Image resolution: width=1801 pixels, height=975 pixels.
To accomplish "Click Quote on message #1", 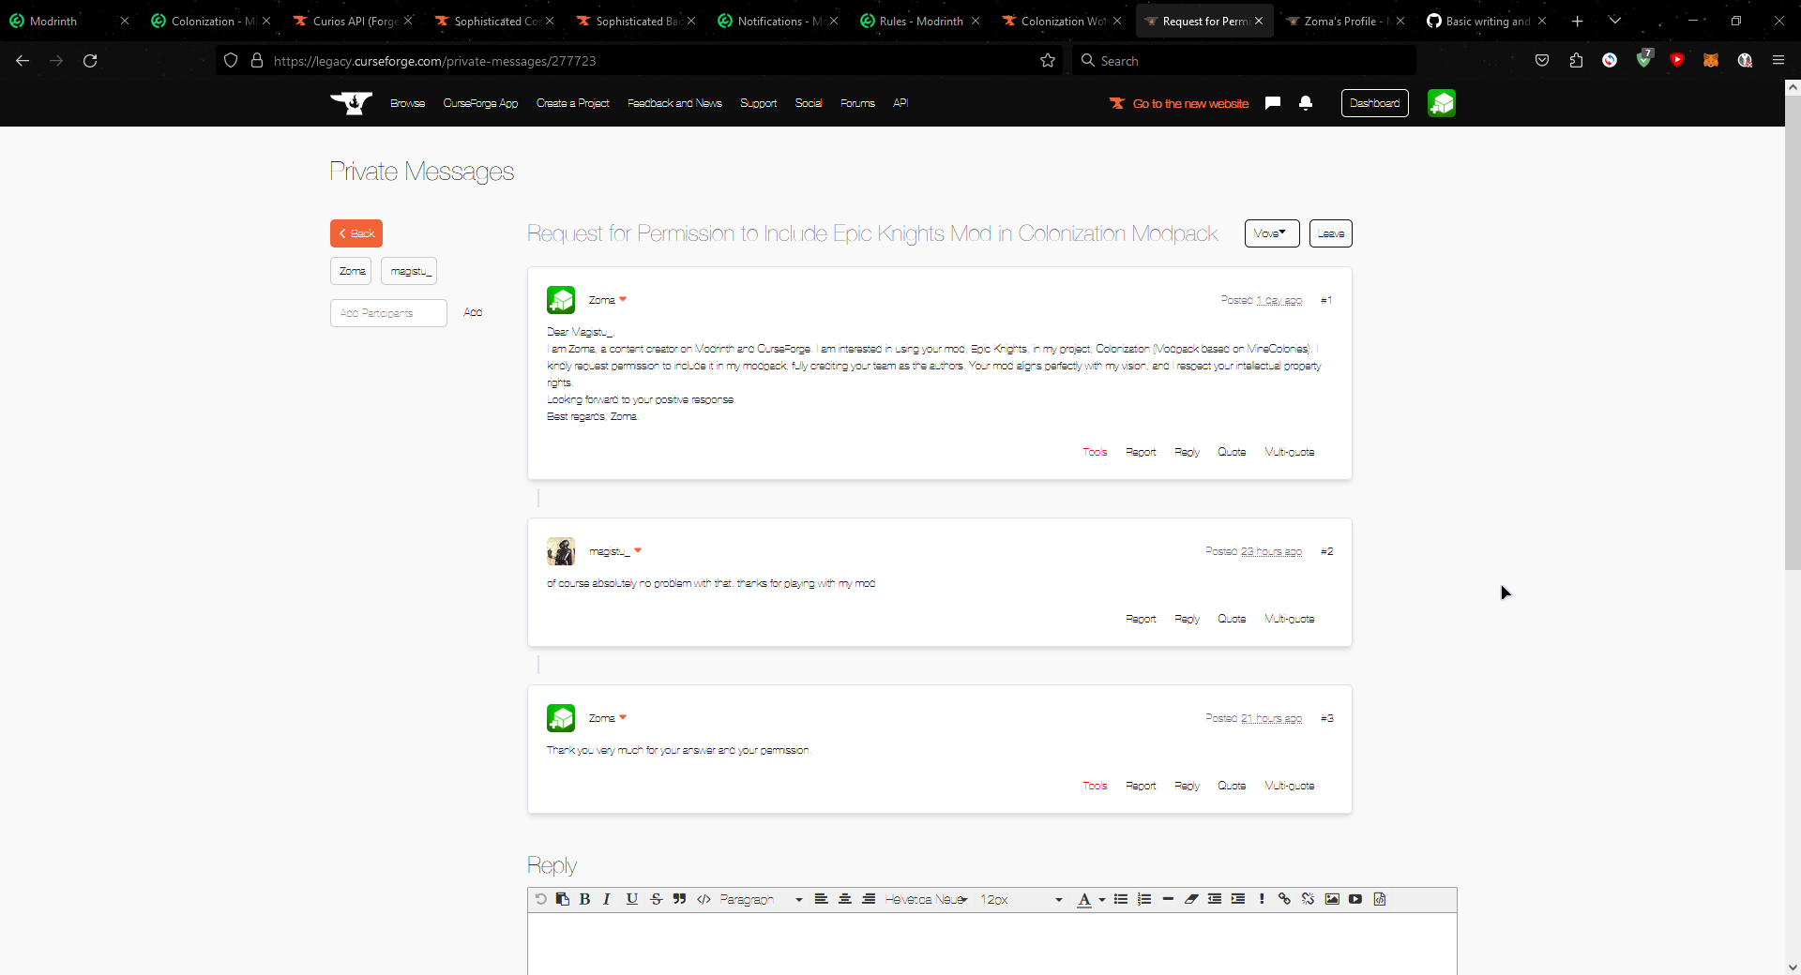I will pyautogui.click(x=1232, y=452).
